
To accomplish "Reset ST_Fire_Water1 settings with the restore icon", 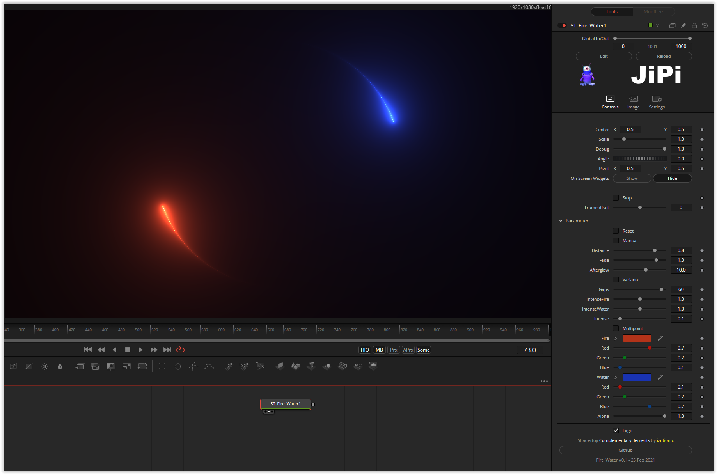I will [x=705, y=25].
